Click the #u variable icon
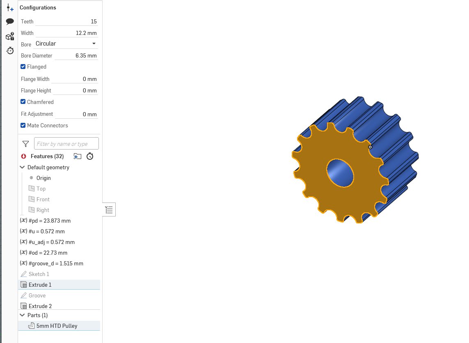 (24, 231)
